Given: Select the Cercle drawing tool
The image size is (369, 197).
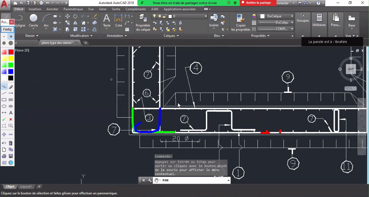Looking at the screenshot, I should pos(34,20).
